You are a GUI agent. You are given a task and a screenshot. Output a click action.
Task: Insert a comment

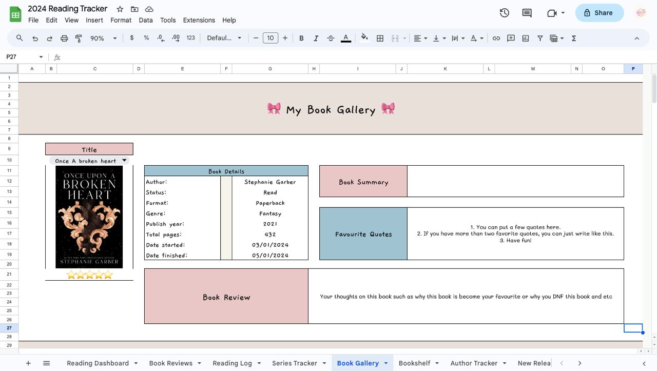click(511, 38)
